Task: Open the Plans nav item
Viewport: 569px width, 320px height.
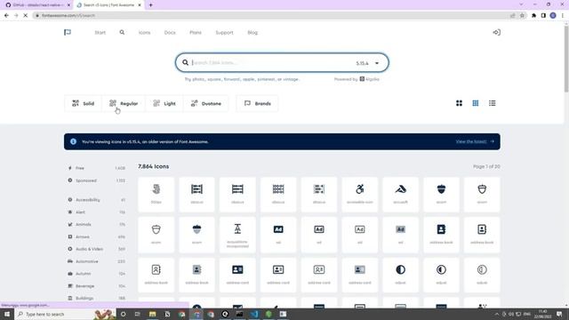Action: tap(196, 32)
